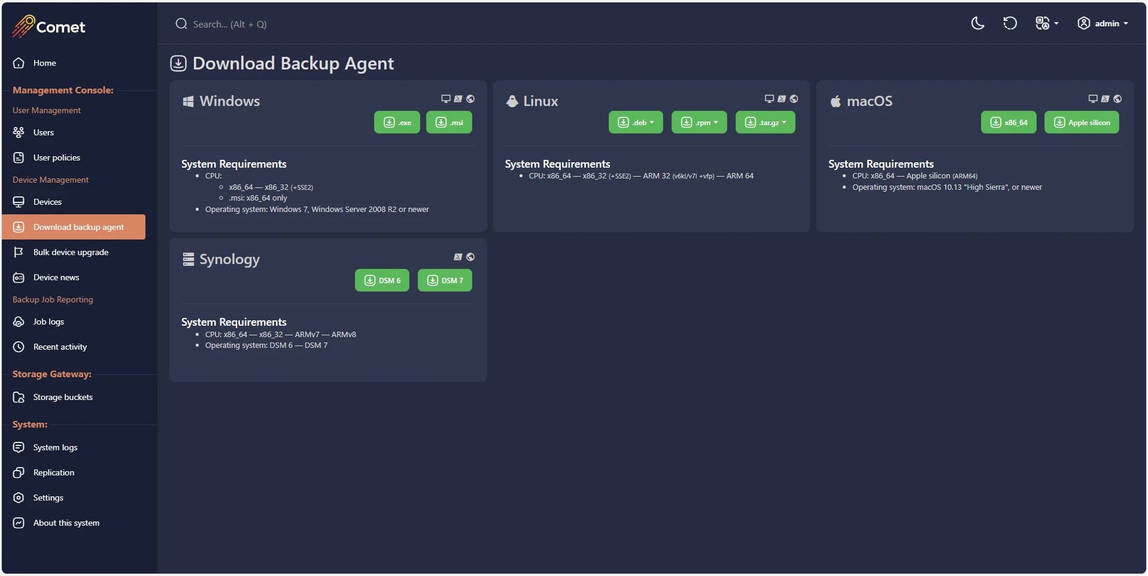Click the Replication sidebar icon
Viewport: 1148px width, 576px height.
(19, 472)
